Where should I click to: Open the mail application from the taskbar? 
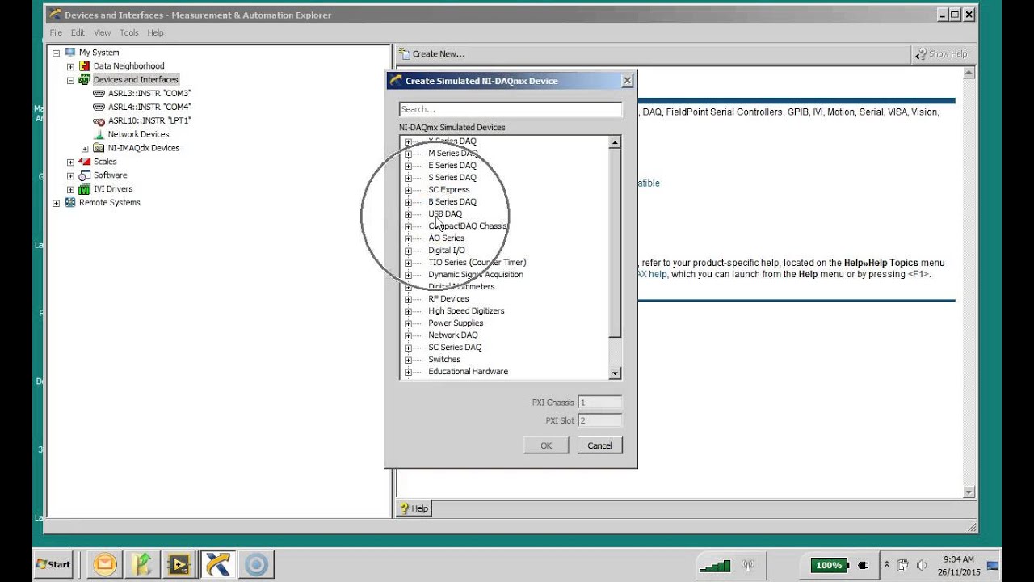pyautogui.click(x=104, y=564)
